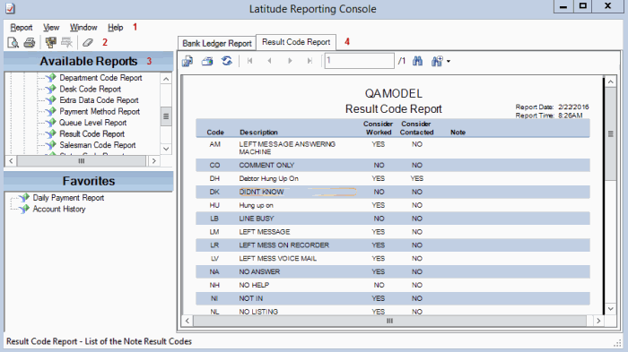Click the main toolbar printer icon
628x352 pixels.
point(30,42)
